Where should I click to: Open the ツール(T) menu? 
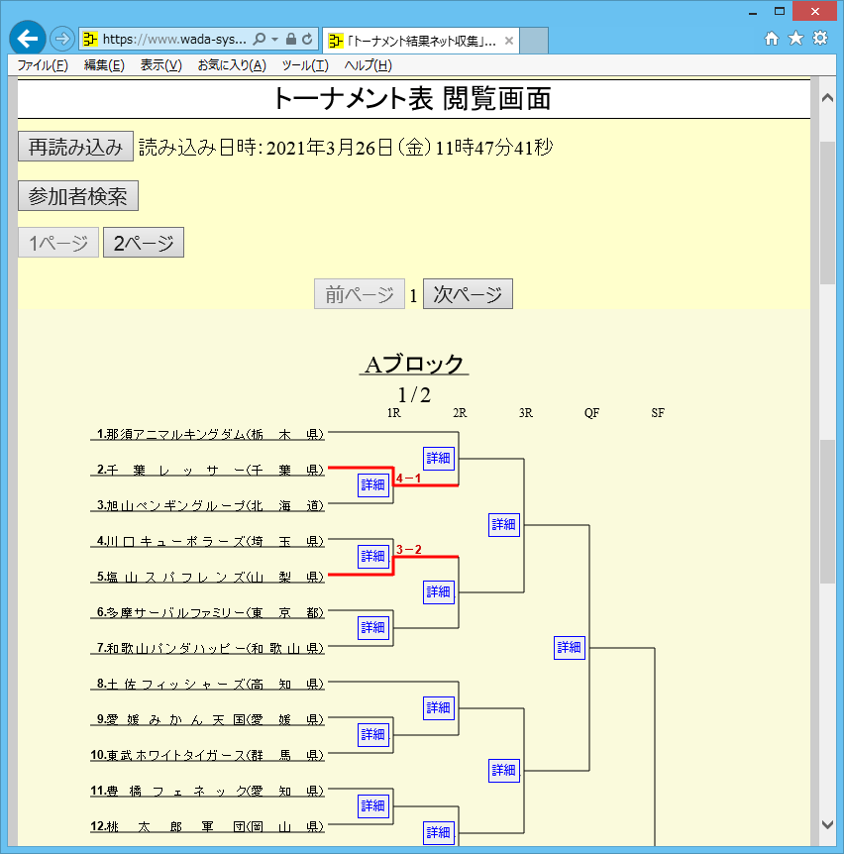[305, 65]
